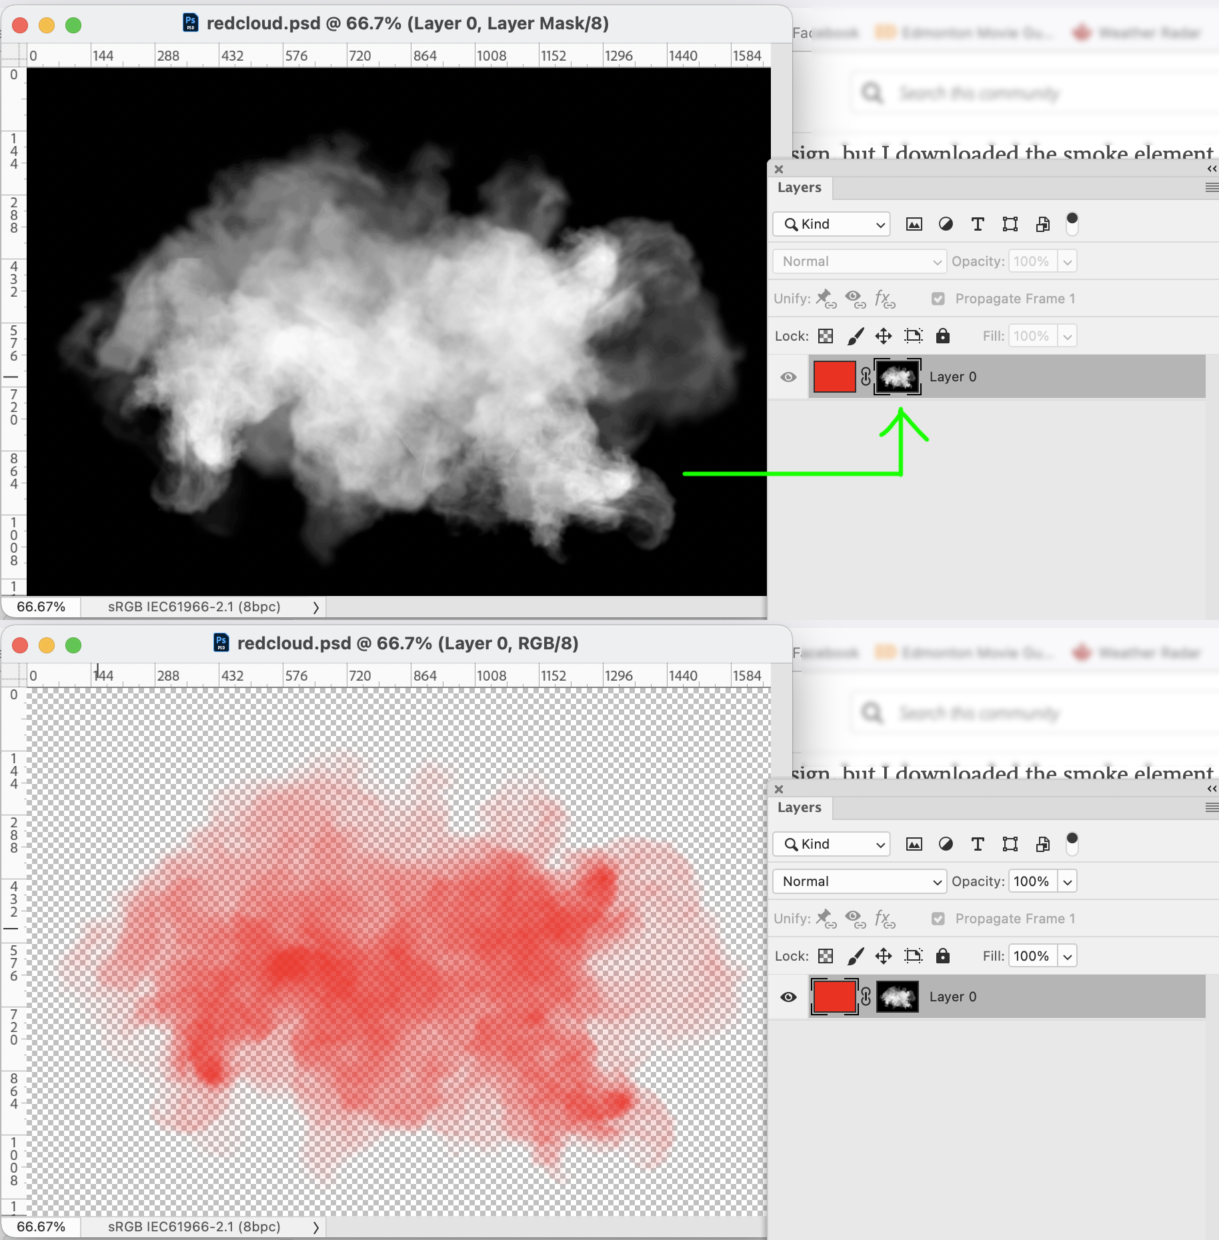Open the blending mode dropdown

pos(859,261)
